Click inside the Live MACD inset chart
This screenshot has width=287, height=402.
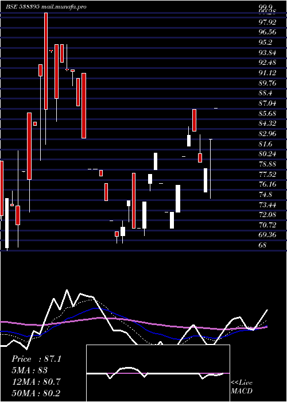(x=158, y=373)
